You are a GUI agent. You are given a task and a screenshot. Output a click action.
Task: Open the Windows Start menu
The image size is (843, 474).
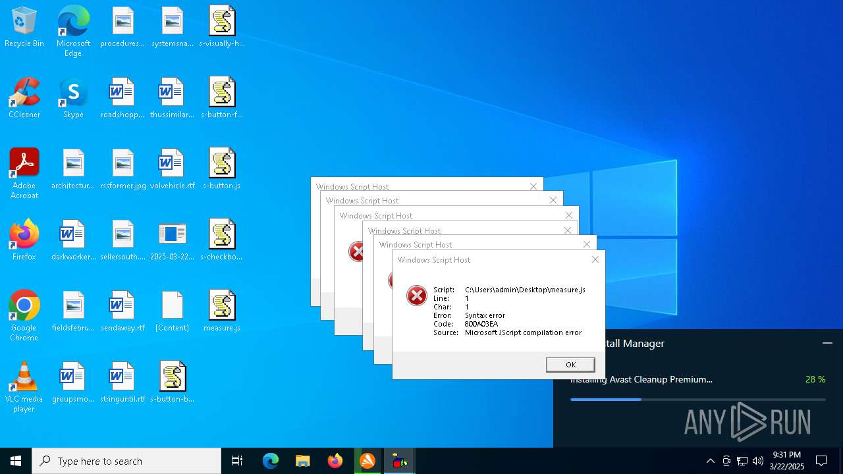[16, 461]
